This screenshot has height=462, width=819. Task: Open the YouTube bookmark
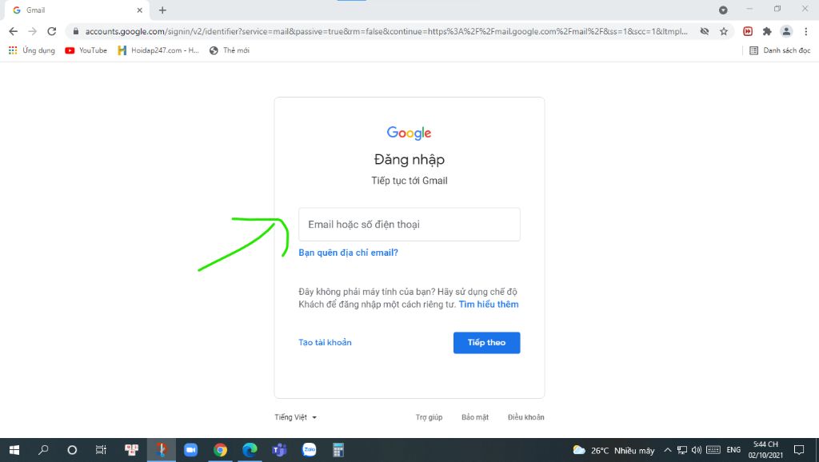point(86,50)
